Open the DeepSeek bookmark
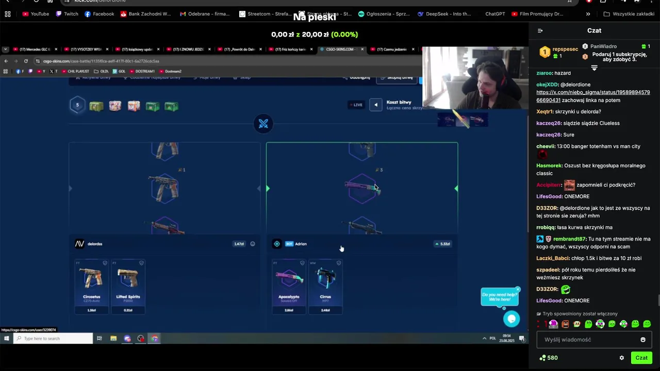 pyautogui.click(x=444, y=14)
